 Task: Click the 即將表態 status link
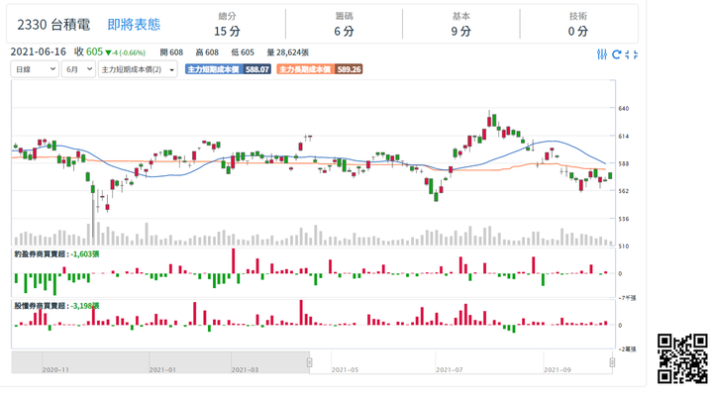point(134,25)
